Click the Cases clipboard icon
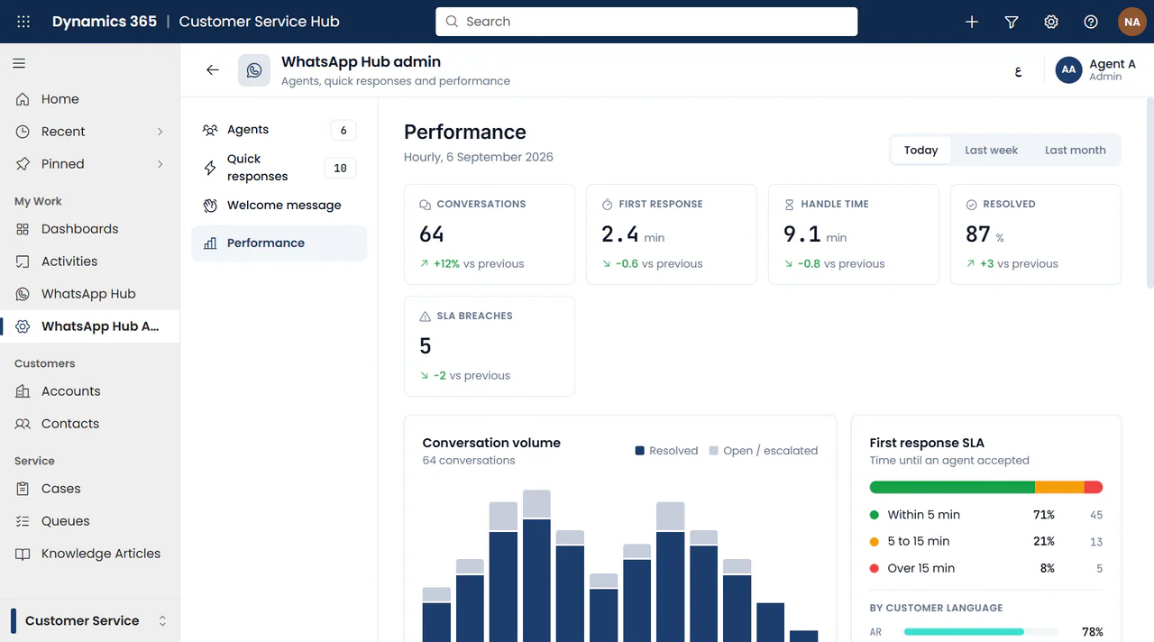 pyautogui.click(x=23, y=489)
